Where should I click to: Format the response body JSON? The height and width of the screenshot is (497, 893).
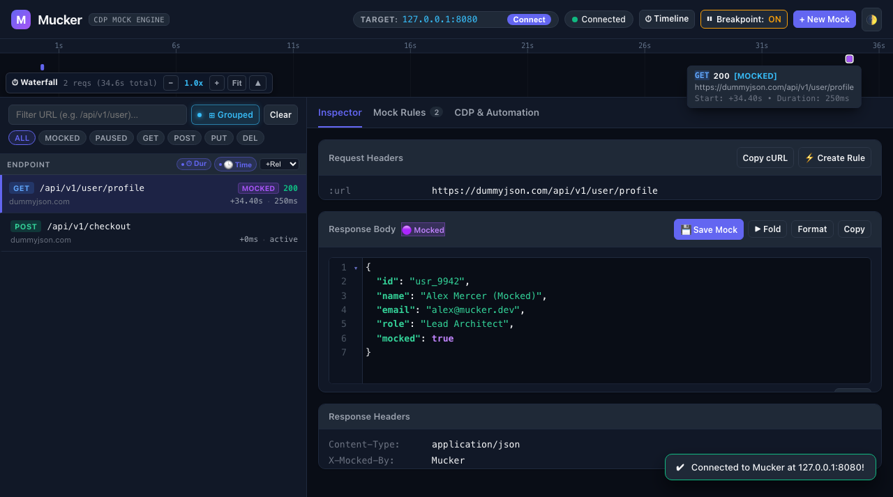[812, 229]
